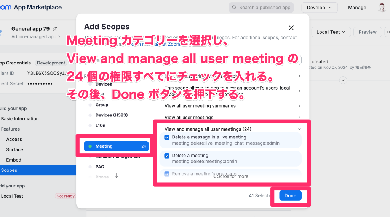This screenshot has width=390, height=217.
Task: Open the Develop dropdown menu
Action: (x=319, y=8)
